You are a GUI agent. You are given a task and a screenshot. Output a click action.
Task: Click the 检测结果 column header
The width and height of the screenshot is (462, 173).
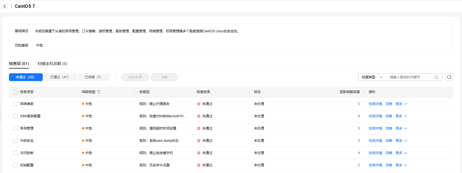tap(203, 92)
